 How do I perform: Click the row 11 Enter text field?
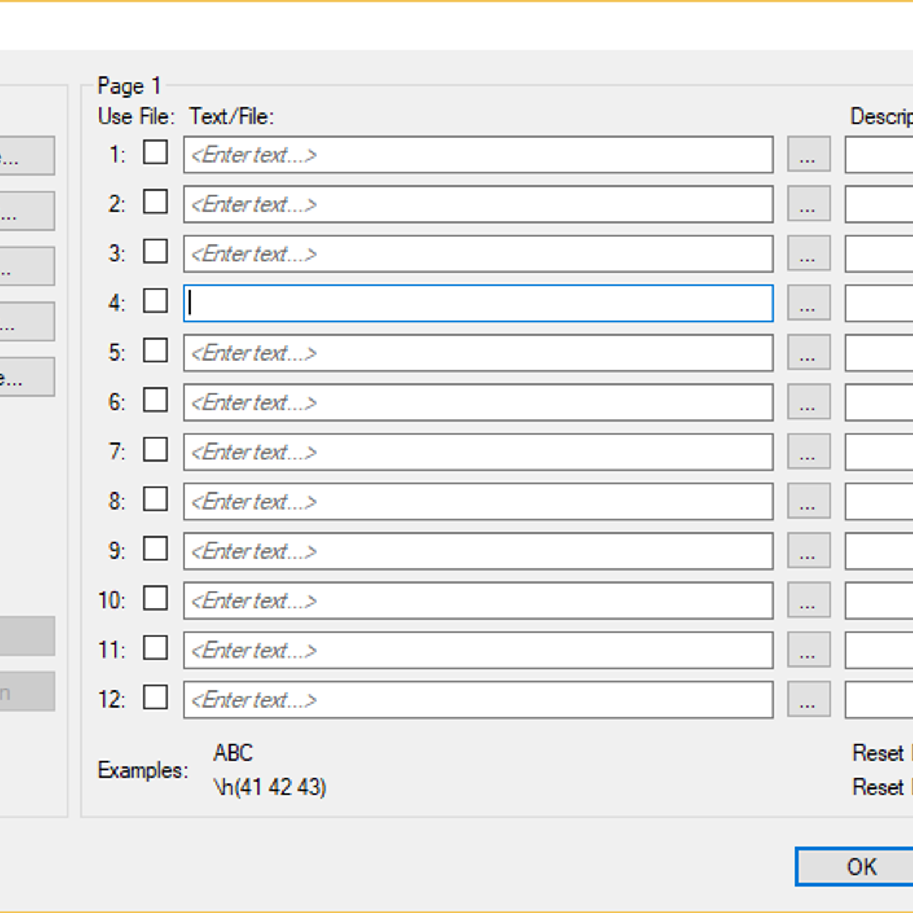[x=478, y=651]
